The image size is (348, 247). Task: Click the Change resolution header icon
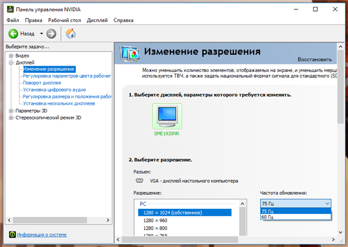[x=129, y=53]
